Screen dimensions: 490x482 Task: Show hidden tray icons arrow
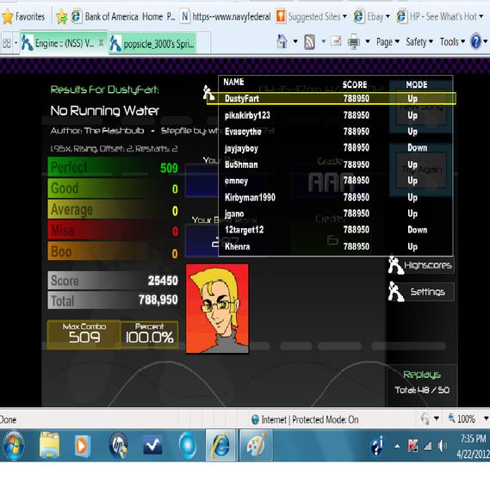[x=397, y=446]
